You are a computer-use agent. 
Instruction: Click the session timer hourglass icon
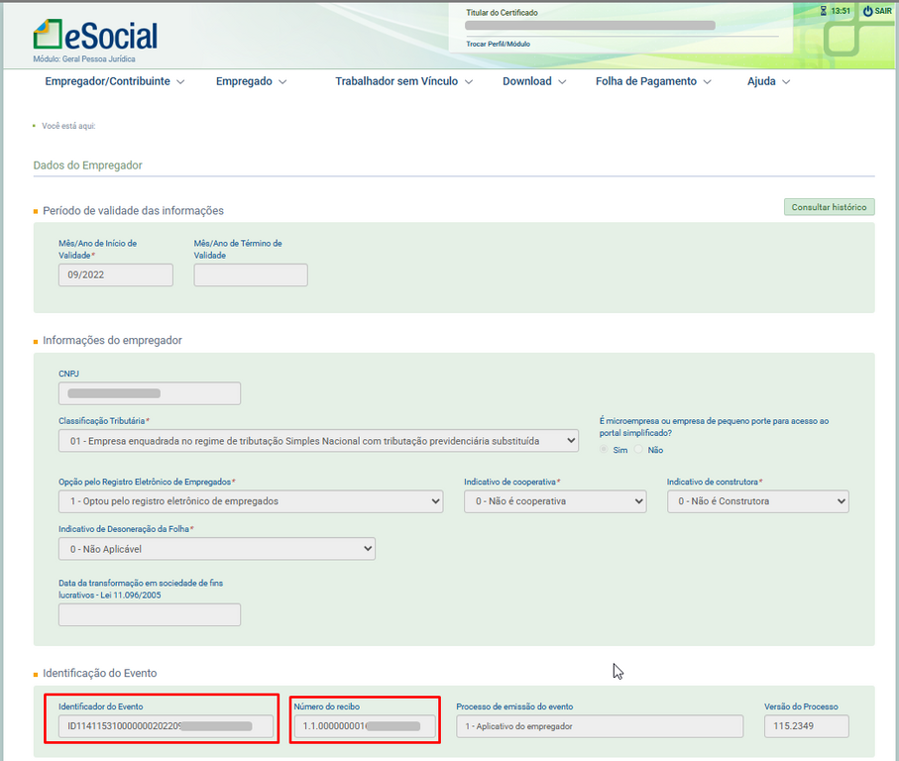(823, 11)
